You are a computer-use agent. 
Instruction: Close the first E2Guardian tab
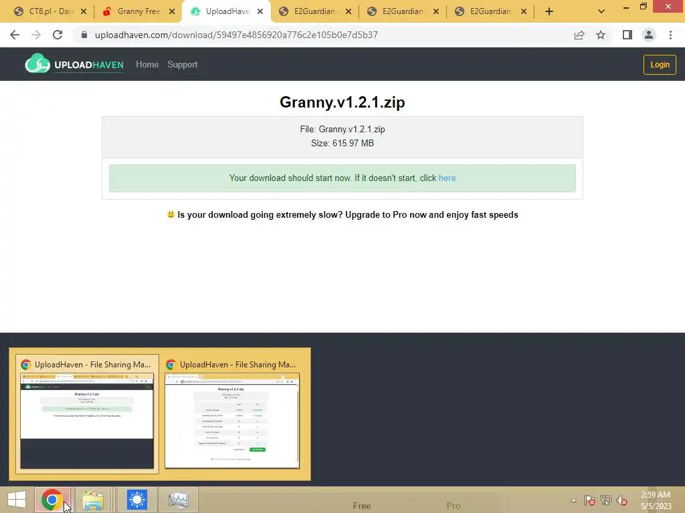click(x=348, y=12)
